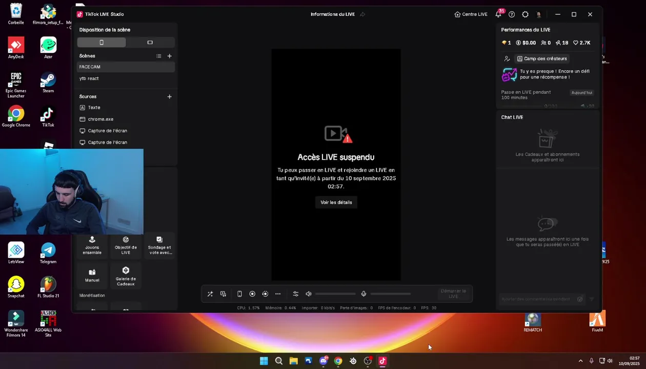Adjust the speaker volume slider
This screenshot has width=646, height=369.
tap(335, 294)
